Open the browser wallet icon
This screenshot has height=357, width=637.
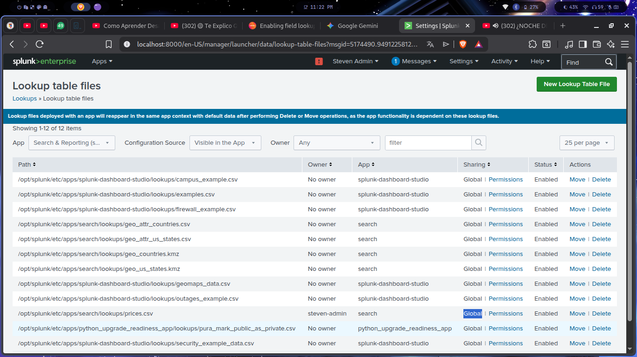coord(596,44)
